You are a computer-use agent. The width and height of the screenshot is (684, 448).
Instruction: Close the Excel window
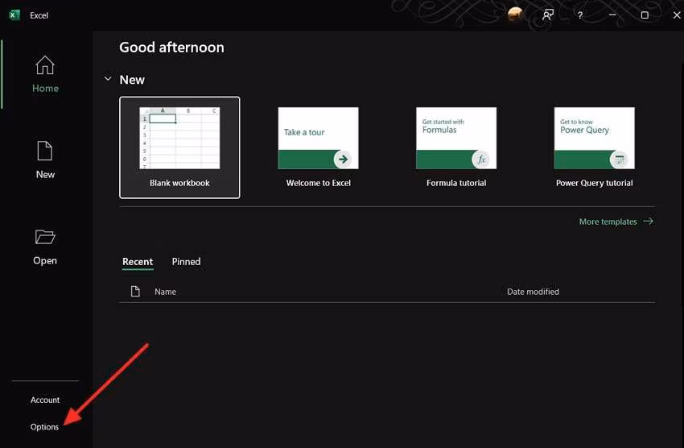[677, 15]
